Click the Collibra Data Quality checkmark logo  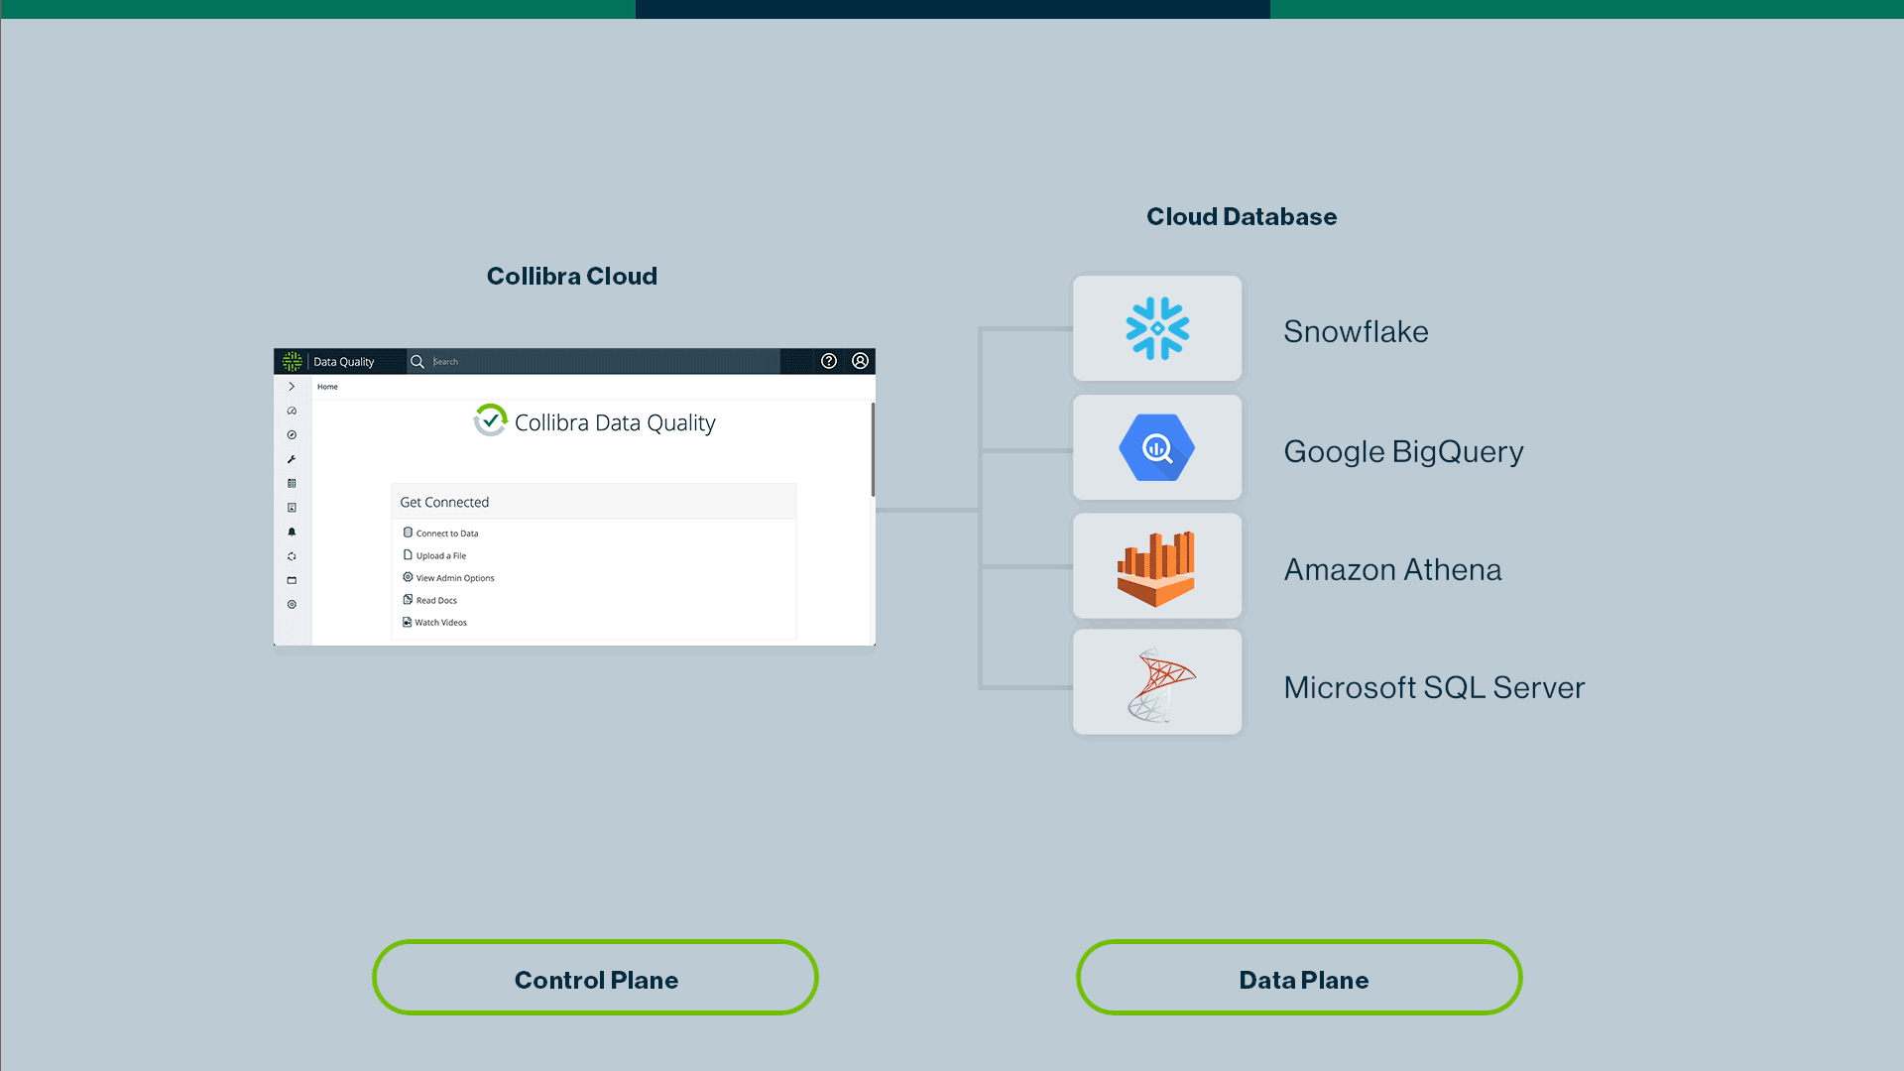pyautogui.click(x=491, y=420)
